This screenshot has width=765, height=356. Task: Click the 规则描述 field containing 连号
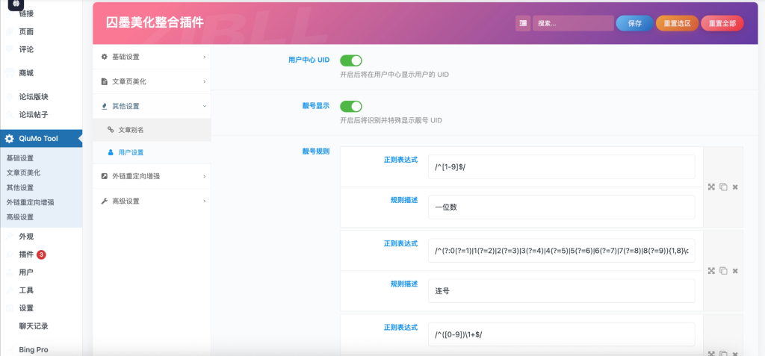coord(562,291)
